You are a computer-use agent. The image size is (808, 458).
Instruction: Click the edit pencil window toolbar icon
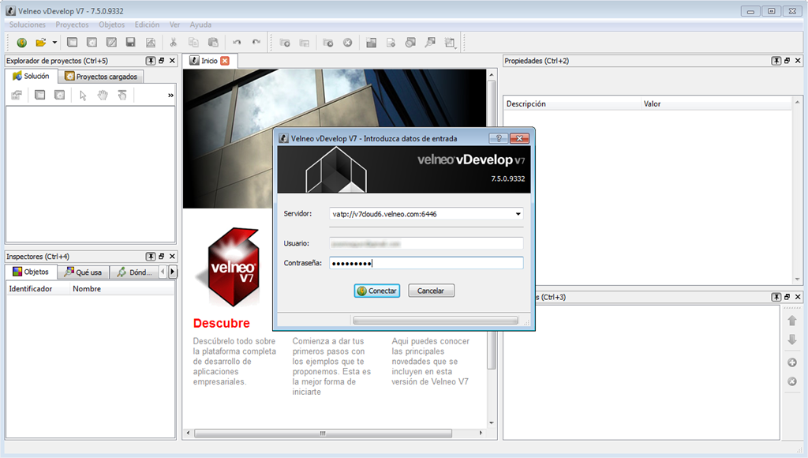pyautogui.click(x=111, y=43)
